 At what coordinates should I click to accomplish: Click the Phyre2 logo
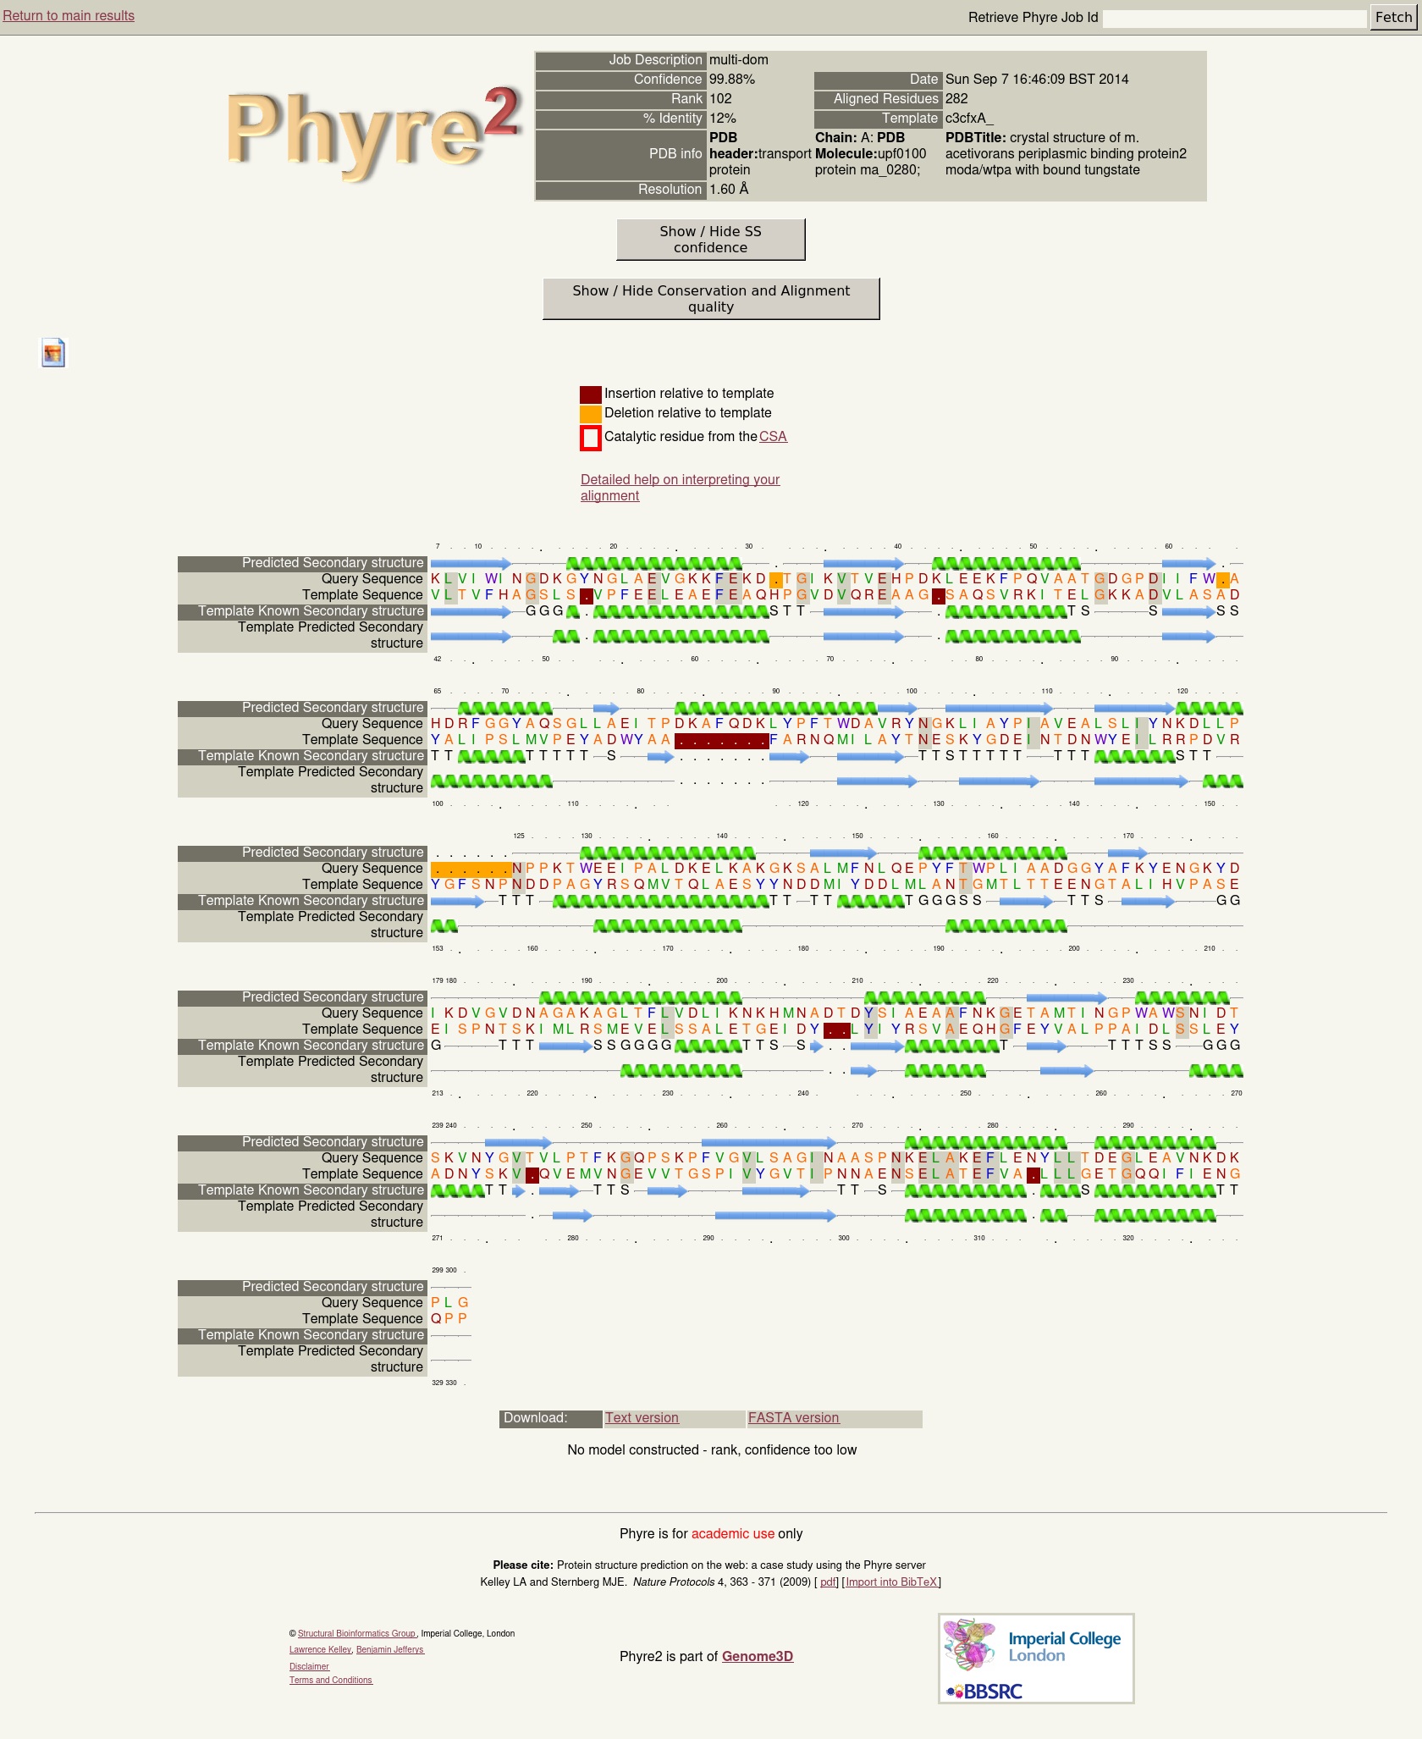[372, 131]
